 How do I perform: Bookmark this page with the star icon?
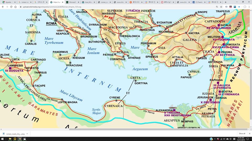click(221, 7)
